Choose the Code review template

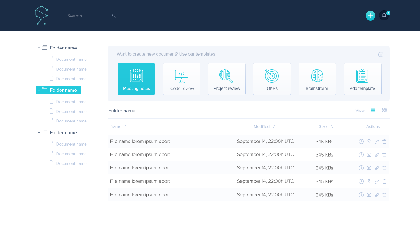coord(182,79)
